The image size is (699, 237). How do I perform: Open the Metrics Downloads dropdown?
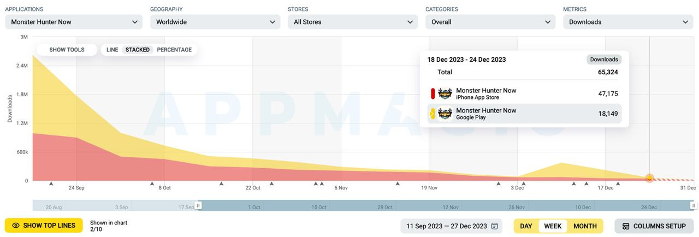point(628,22)
